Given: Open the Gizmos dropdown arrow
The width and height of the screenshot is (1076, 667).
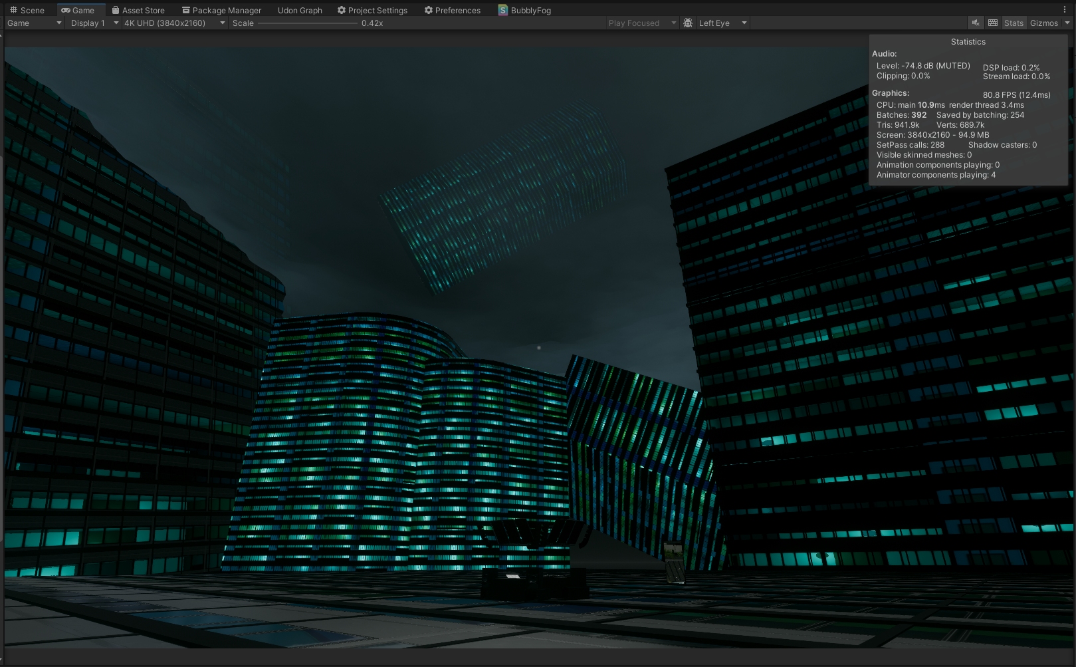Looking at the screenshot, I should coord(1067,23).
